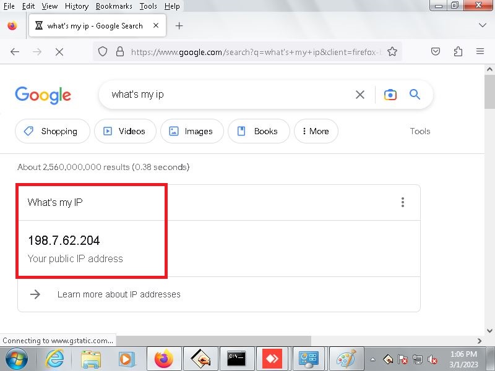The width and height of the screenshot is (495, 371).
Task: Open the Pocket save icon
Action: tap(436, 52)
